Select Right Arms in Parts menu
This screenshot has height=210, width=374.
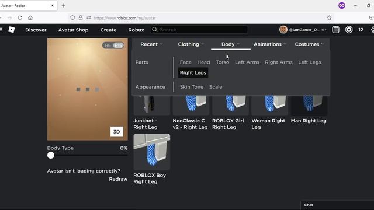click(279, 62)
